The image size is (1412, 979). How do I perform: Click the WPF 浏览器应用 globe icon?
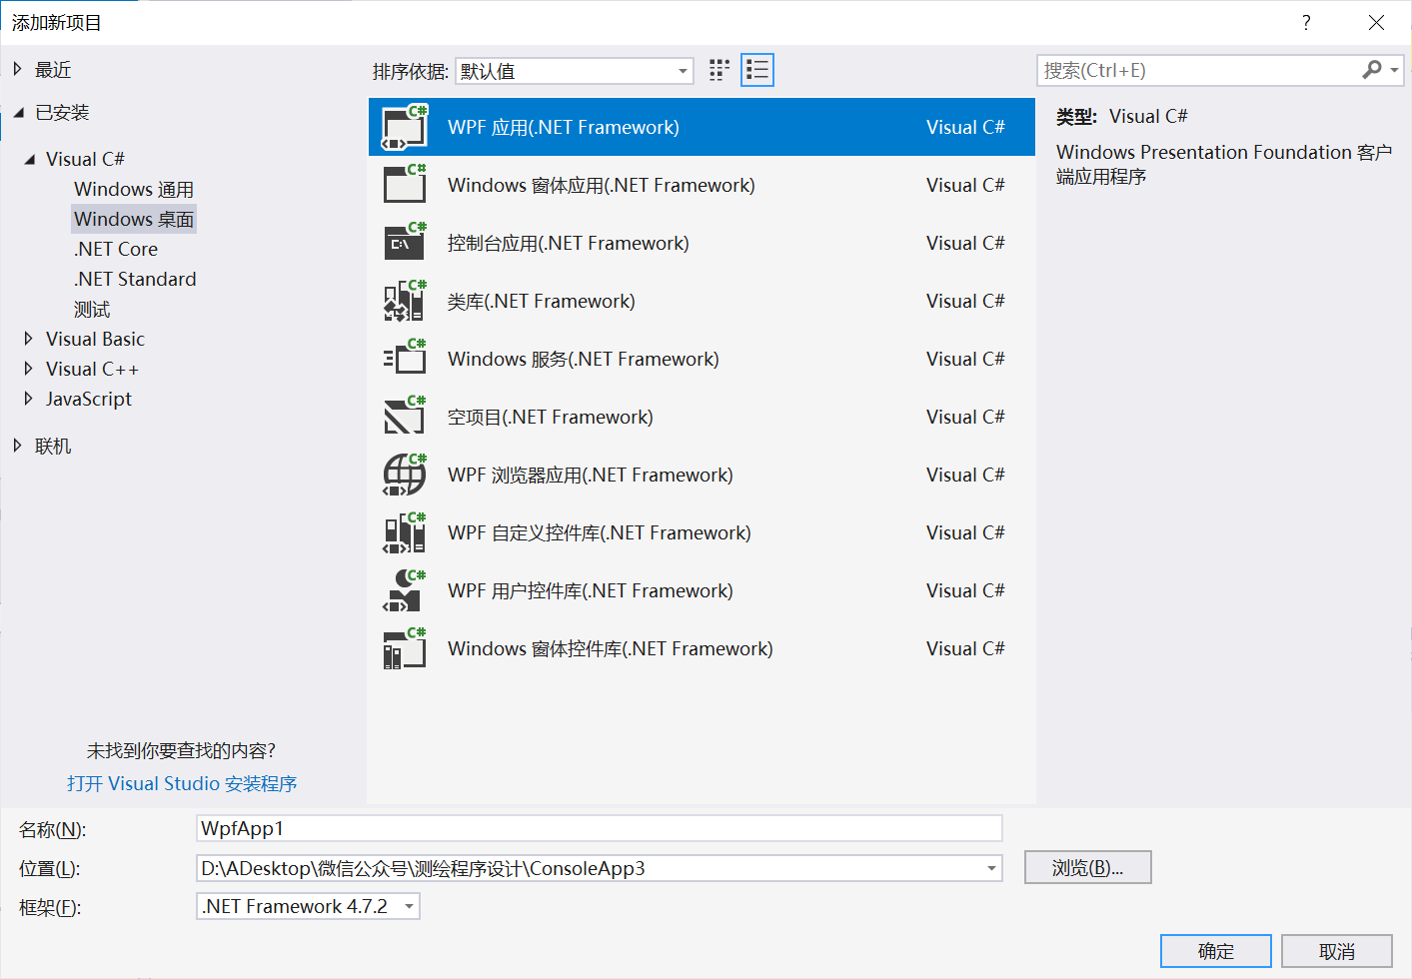point(405,475)
